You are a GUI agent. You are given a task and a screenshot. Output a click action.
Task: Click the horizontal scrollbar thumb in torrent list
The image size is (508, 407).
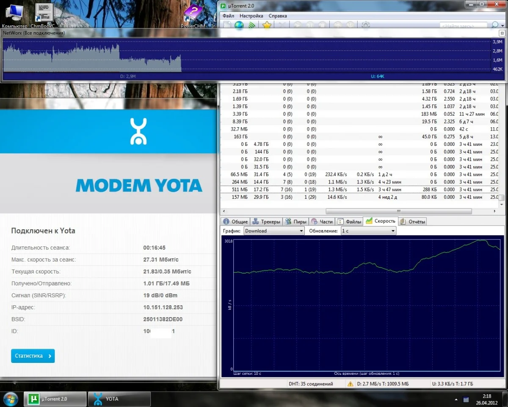click(x=398, y=211)
